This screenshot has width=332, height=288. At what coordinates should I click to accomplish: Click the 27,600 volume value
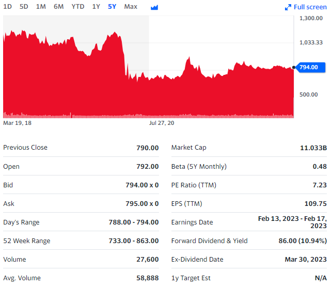[147, 260]
